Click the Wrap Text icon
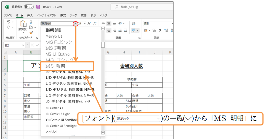 coord(134,23)
